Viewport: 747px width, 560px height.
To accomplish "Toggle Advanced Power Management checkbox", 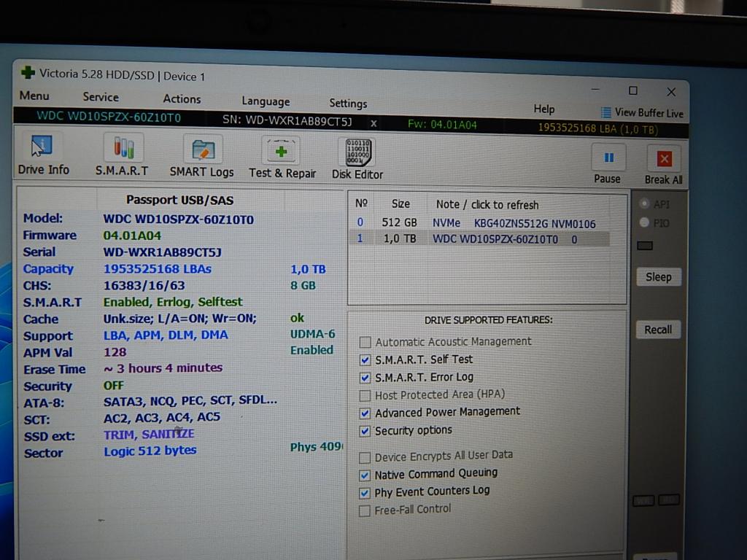I will point(365,413).
